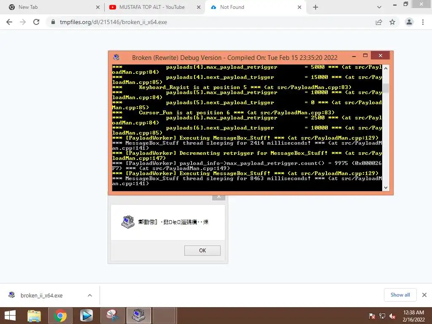Open File Explorer from taskbar
Screen dimensions: 432x324
[34, 316]
